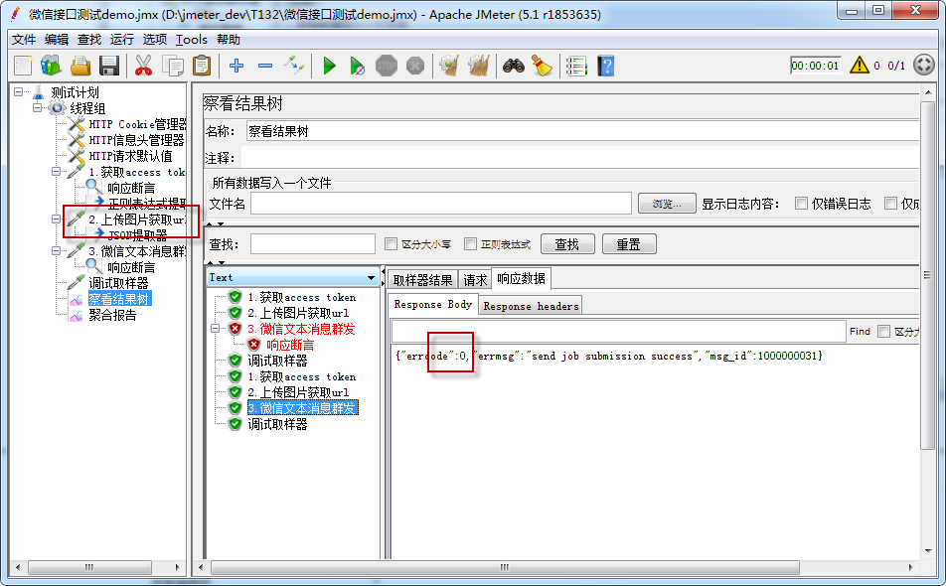This screenshot has width=946, height=586.
Task: Click the plus Expand All icon
Action: tap(236, 66)
